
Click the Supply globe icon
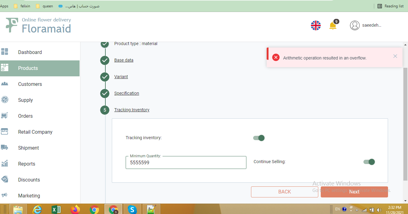[5, 100]
